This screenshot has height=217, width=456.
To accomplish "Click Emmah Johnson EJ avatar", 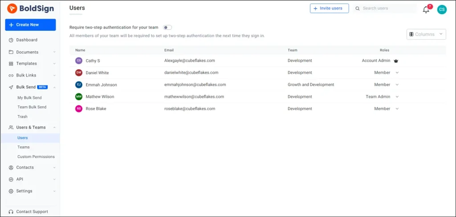I will click(78, 85).
